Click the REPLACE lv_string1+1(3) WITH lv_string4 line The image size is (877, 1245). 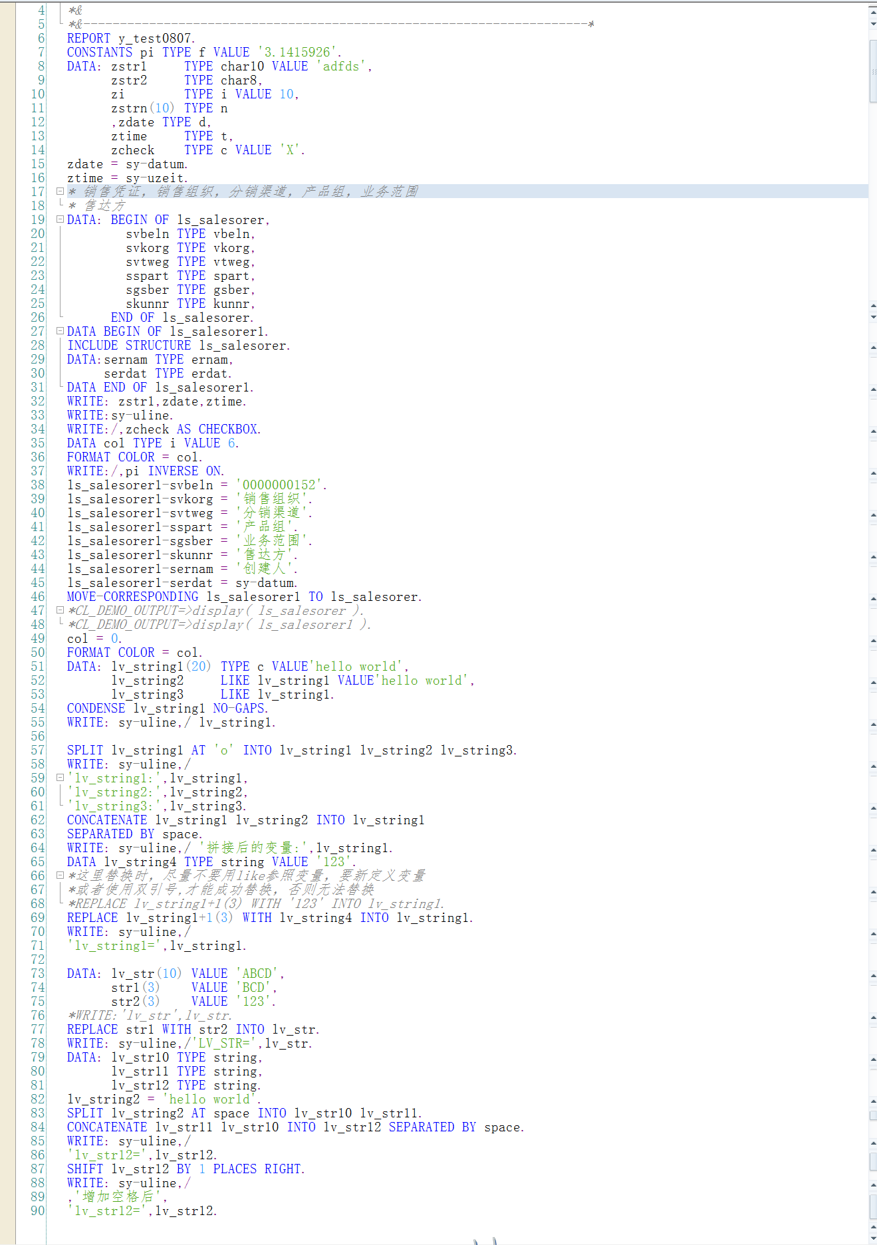point(270,918)
